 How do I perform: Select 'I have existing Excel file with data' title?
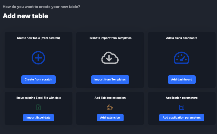click(38, 98)
